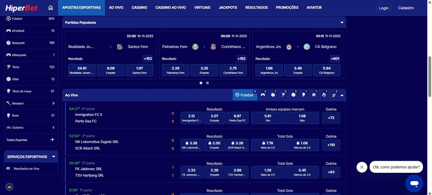Go to the home page icon
This screenshot has height=195, width=432.
tap(51, 8)
